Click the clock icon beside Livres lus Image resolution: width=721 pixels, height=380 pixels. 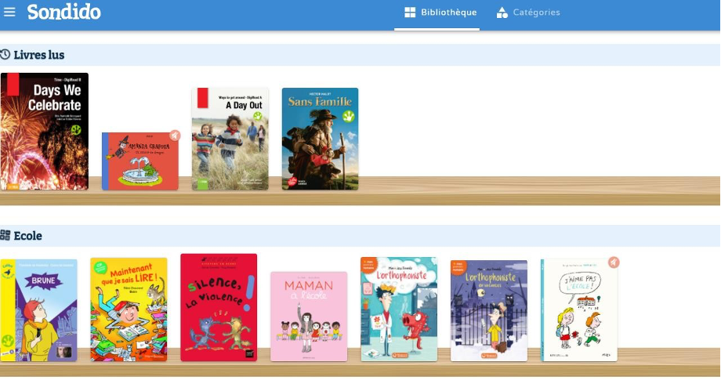5,55
